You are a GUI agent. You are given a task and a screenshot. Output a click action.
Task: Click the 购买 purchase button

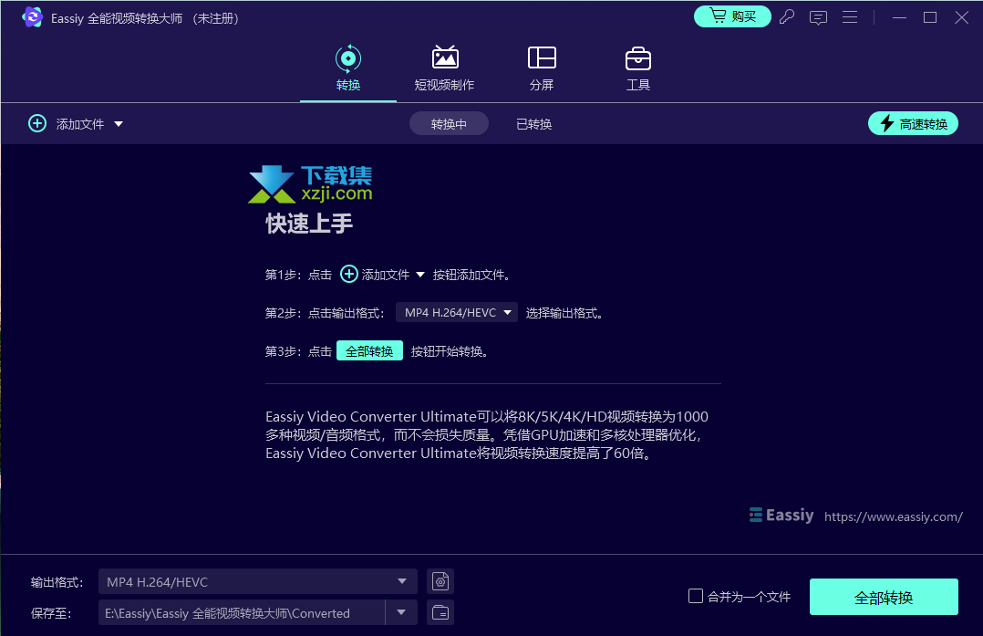(x=732, y=16)
